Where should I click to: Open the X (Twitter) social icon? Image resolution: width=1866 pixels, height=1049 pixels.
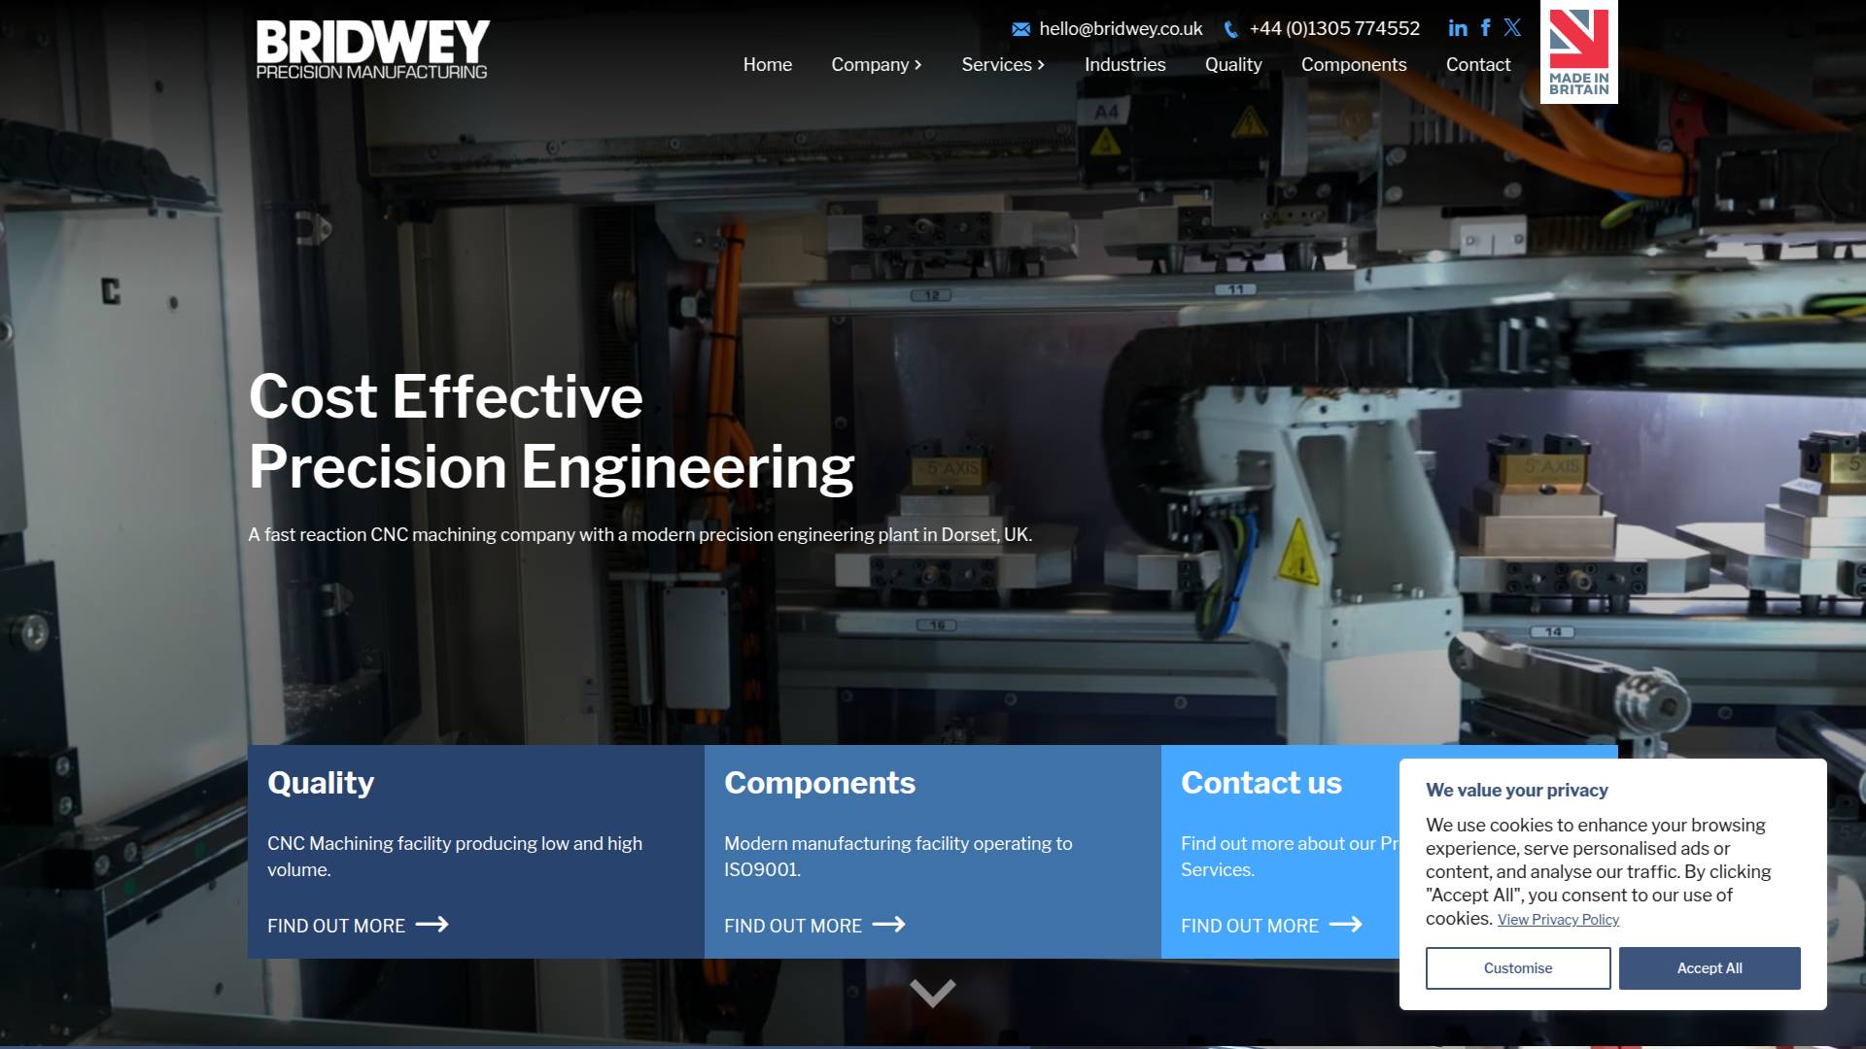tap(1512, 28)
